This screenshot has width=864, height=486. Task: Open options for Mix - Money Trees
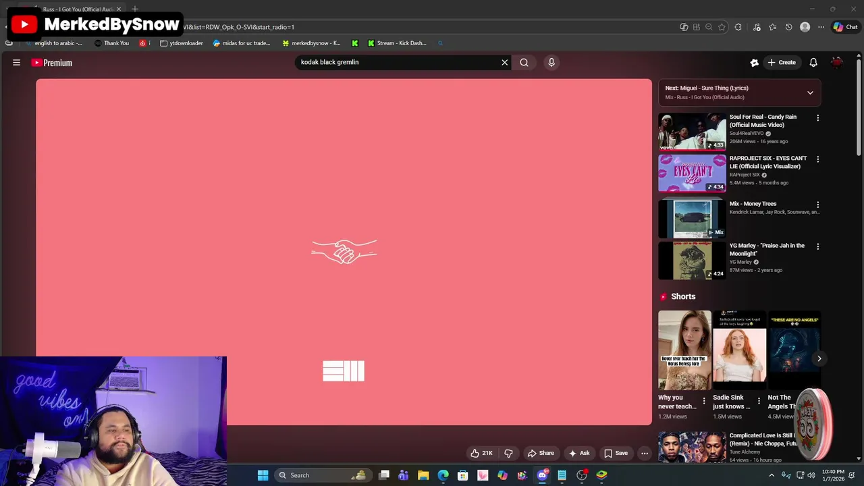[817, 205]
